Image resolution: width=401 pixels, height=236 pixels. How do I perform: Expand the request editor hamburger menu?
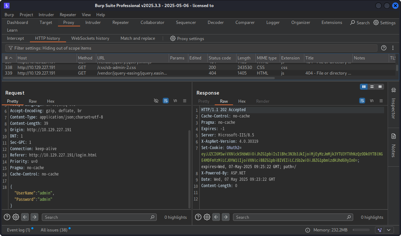point(185,101)
